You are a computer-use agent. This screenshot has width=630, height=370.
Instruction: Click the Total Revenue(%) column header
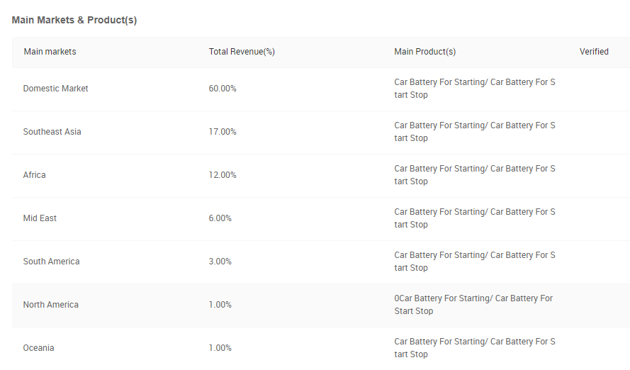tap(242, 52)
